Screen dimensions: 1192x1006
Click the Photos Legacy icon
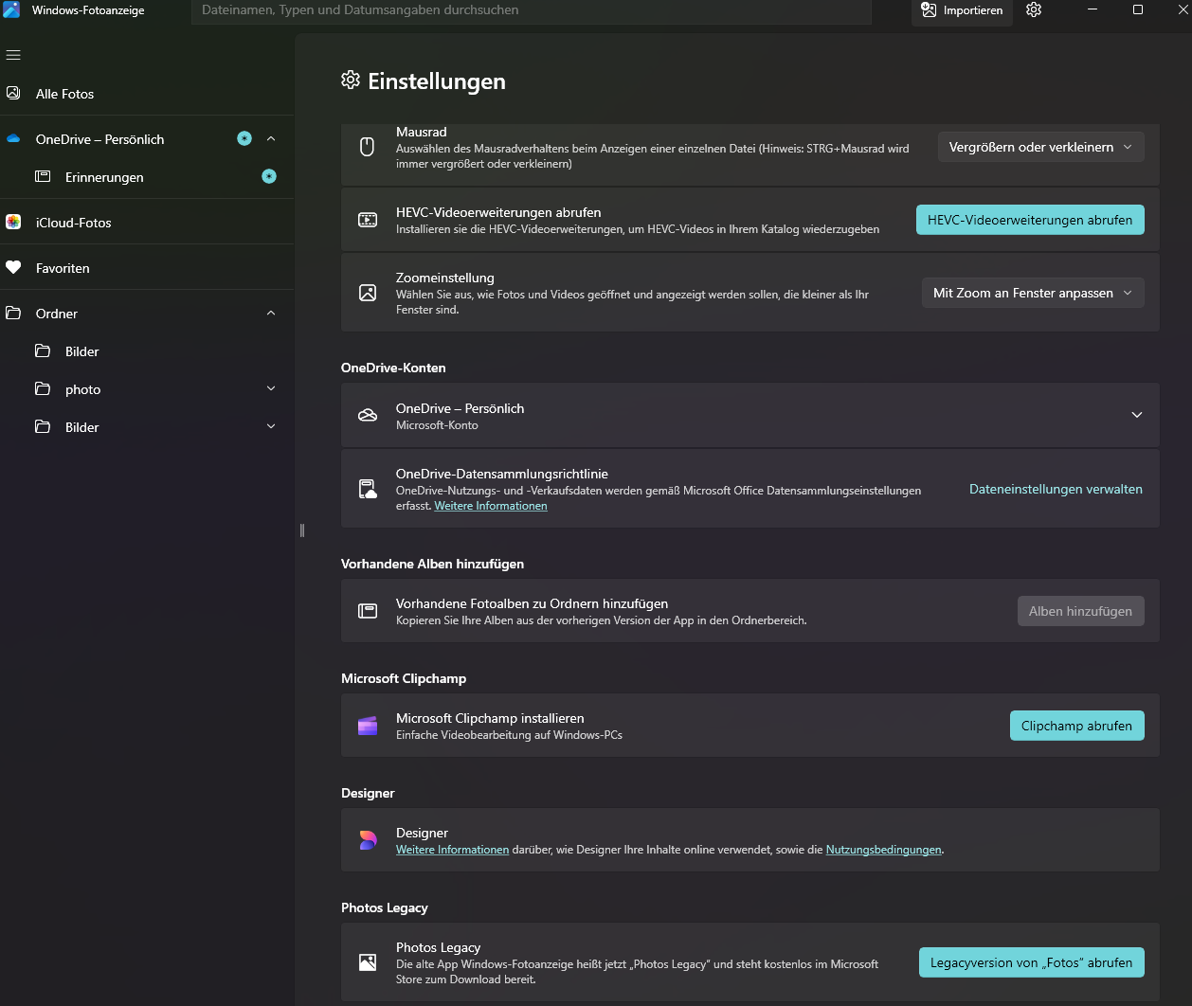tap(367, 962)
